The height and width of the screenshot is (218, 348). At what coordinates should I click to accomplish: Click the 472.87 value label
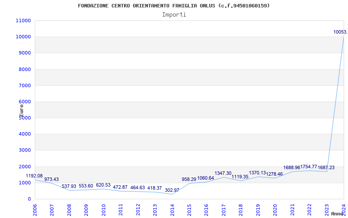(x=120, y=187)
